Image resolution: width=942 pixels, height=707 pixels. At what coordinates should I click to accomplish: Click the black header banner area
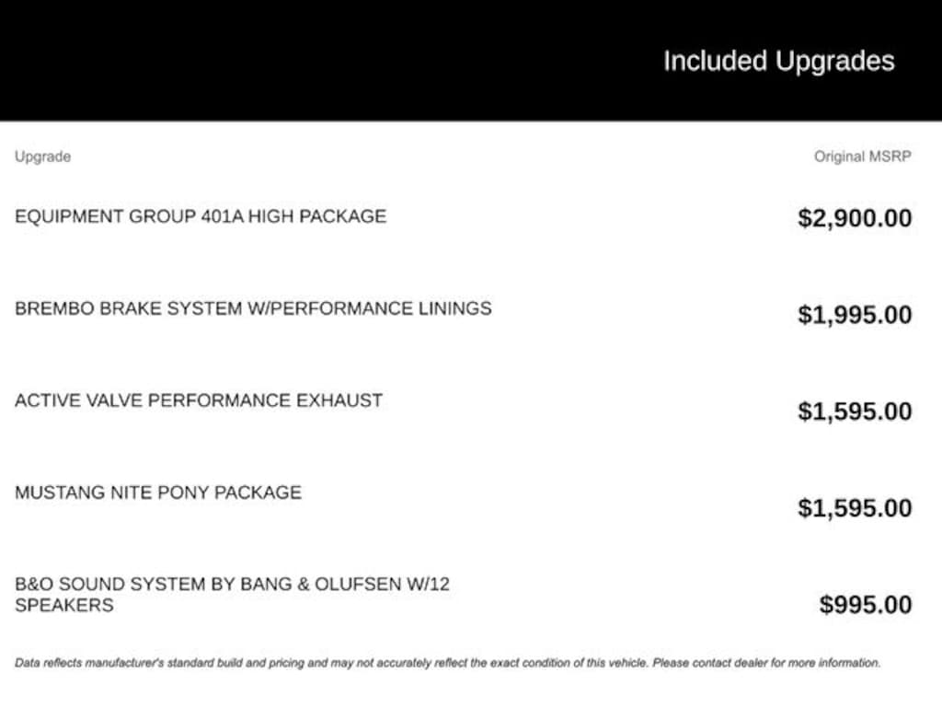[471, 60]
